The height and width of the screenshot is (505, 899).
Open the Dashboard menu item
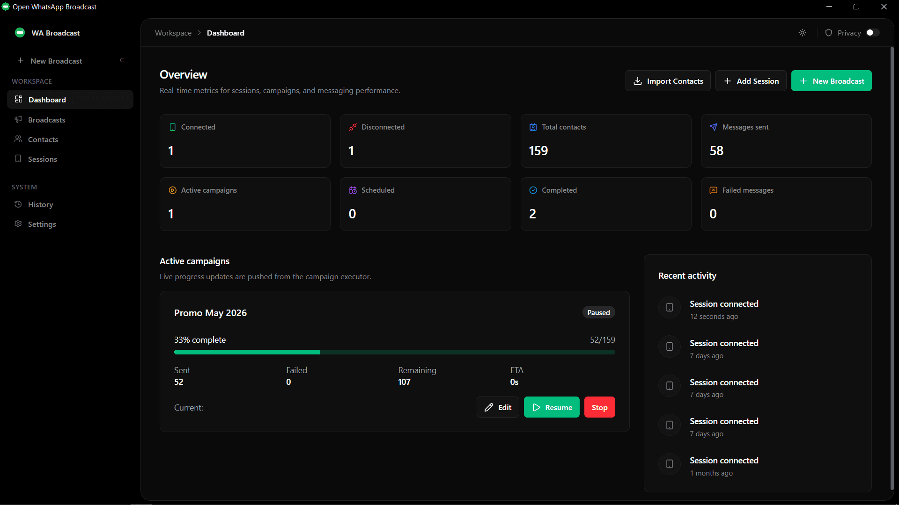pos(70,100)
